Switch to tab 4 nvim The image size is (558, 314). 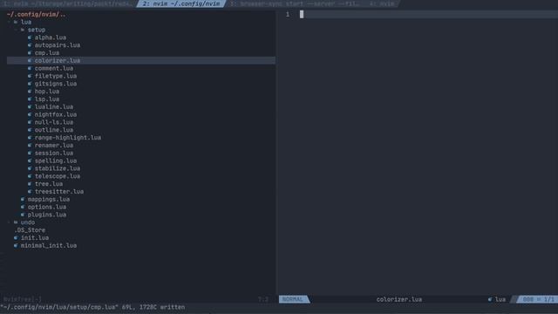[382, 3]
